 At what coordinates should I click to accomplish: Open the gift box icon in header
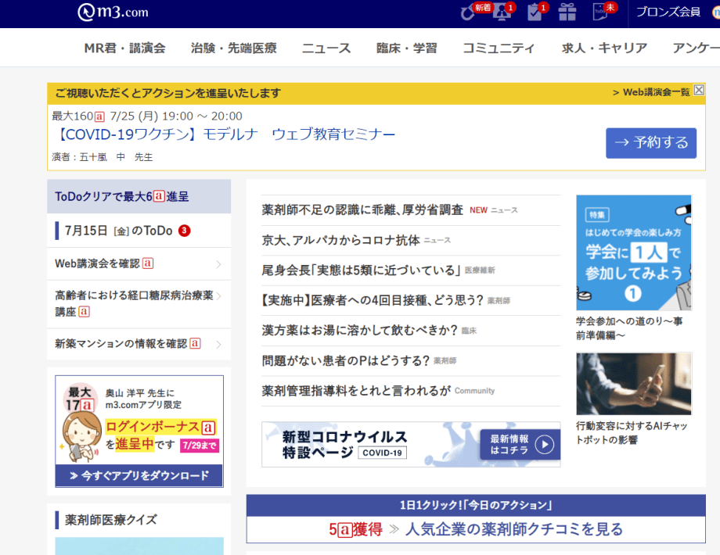567,13
